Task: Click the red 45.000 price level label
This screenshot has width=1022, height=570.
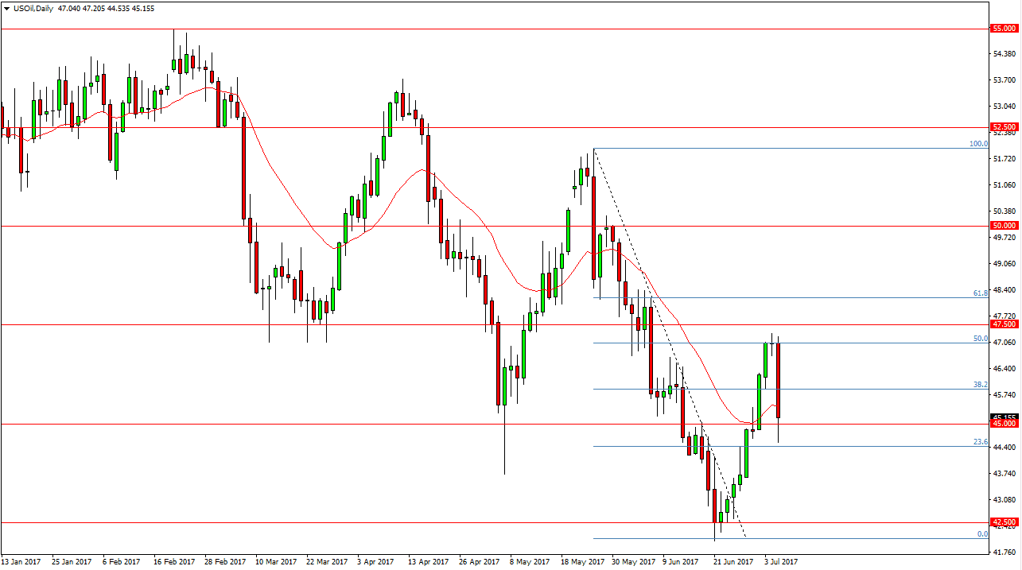Action: (1005, 425)
